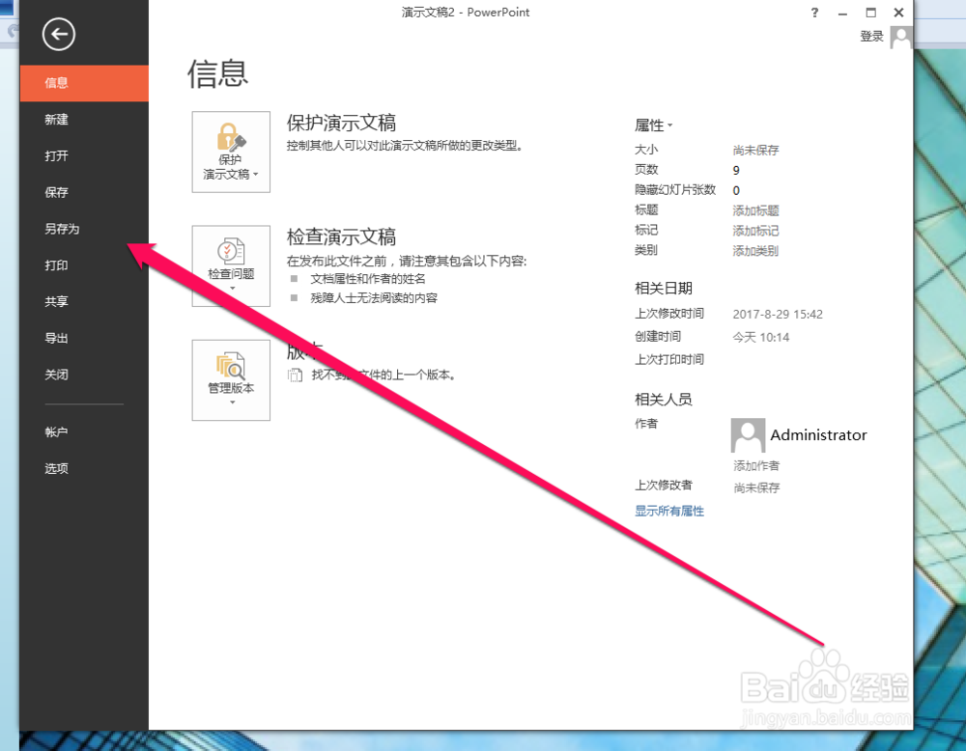Click the 添加作者 field
The height and width of the screenshot is (751, 966).
coord(756,466)
